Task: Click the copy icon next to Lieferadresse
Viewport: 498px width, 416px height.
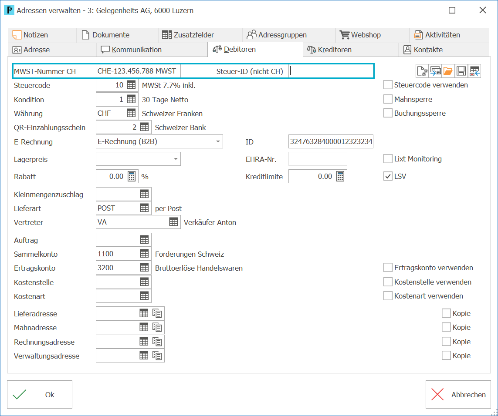Action: (157, 313)
